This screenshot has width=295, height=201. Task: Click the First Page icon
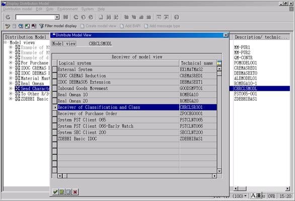tap(126, 17)
